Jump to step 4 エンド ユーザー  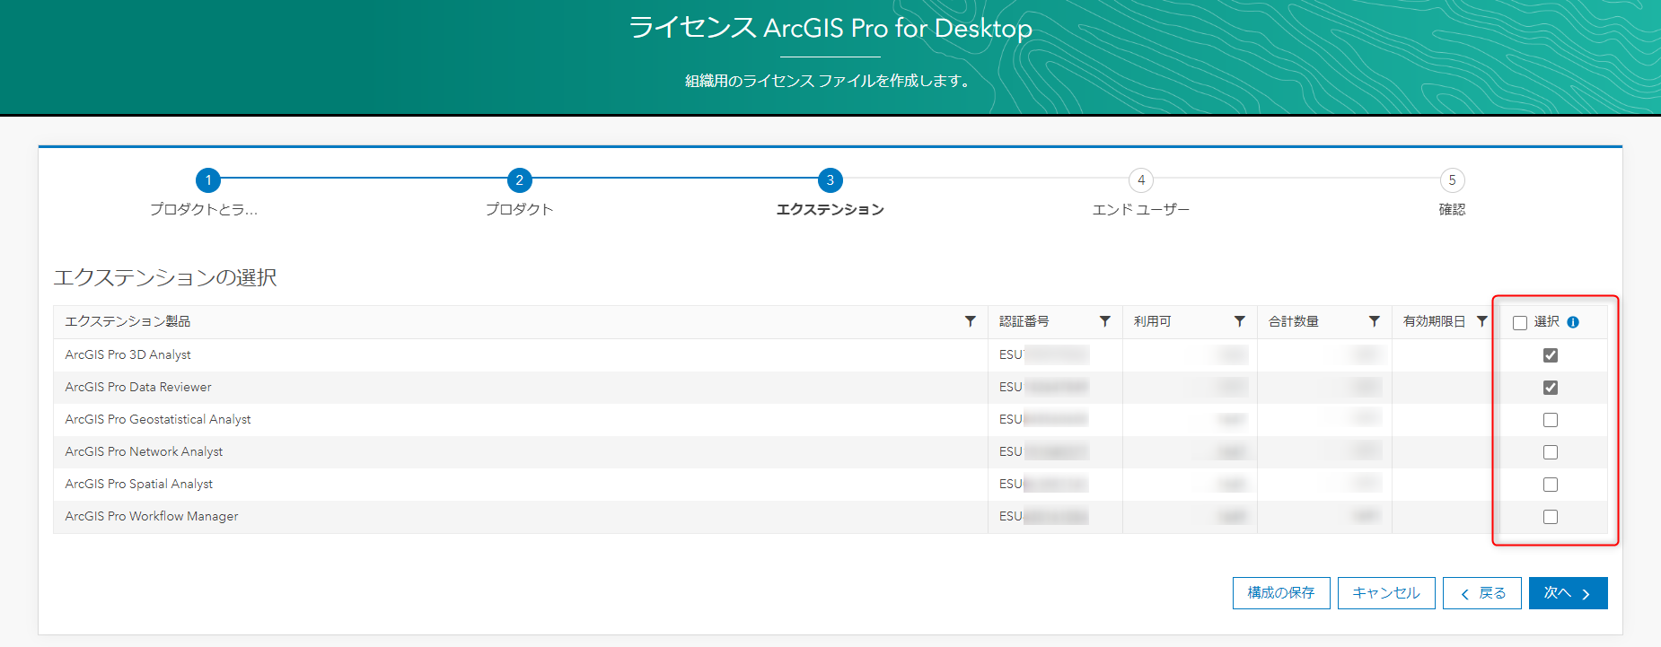coord(1141,180)
